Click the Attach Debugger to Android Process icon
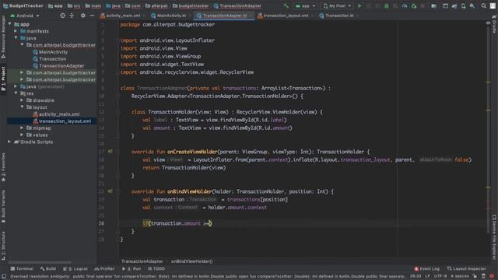The height and width of the screenshot is (280, 498). pos(413,5)
